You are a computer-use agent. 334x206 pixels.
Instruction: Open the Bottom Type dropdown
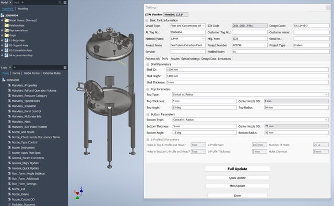click(326, 120)
